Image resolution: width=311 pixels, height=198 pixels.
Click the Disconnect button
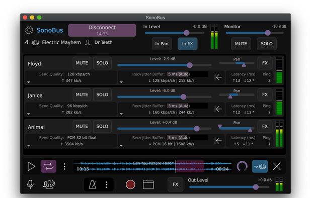point(102,30)
